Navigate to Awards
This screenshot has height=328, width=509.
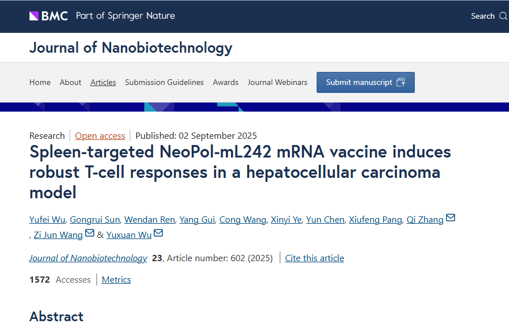[225, 82]
